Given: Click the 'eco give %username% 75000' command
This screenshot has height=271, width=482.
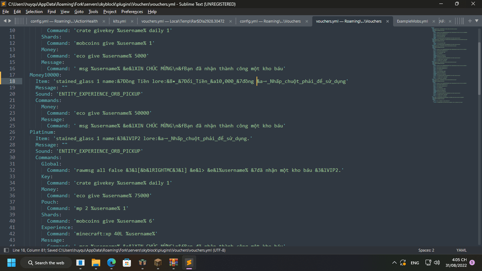Looking at the screenshot, I should point(113,195).
